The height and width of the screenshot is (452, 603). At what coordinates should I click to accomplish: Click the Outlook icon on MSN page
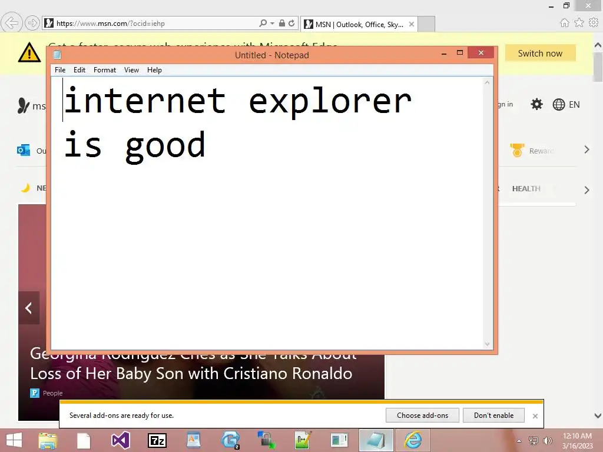click(x=24, y=150)
